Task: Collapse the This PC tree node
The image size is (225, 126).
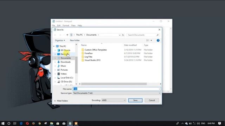Action: point(54,46)
